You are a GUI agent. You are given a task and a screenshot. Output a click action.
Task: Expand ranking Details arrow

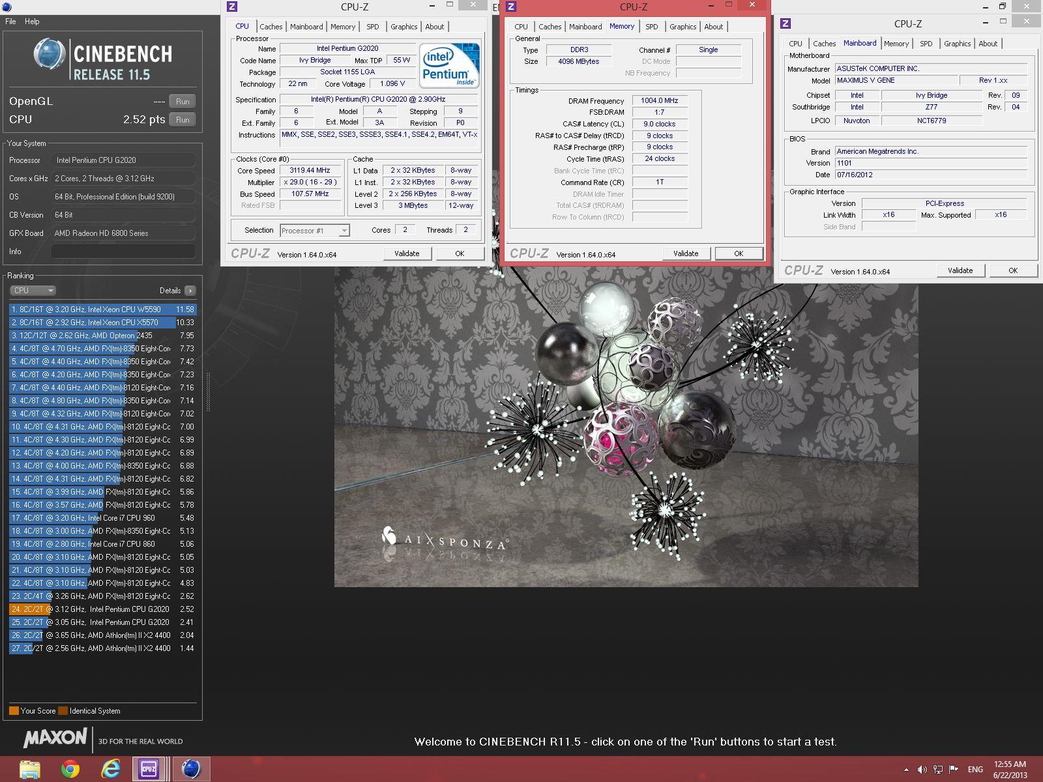click(x=190, y=291)
